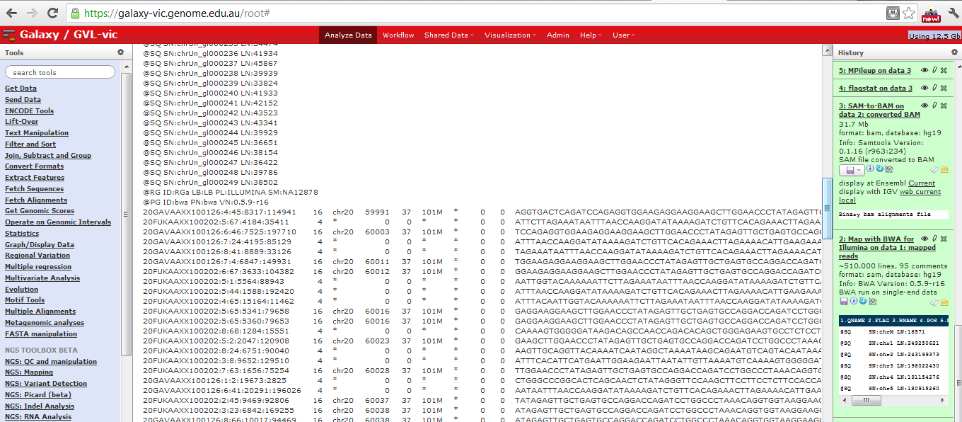Delete the flagstat on data 4 dataset

943,88
